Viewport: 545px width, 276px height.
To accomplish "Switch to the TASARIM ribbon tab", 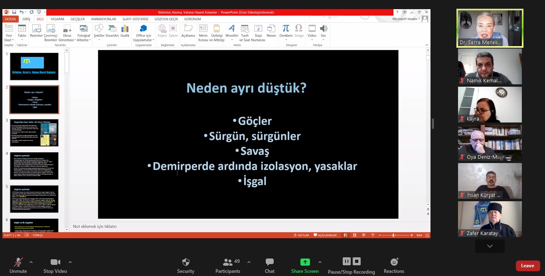I will [x=57, y=19].
